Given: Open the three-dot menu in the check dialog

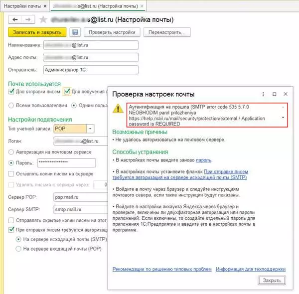Looking at the screenshot, I should (263, 94).
